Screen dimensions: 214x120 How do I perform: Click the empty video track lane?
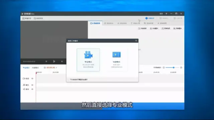tap(110, 79)
